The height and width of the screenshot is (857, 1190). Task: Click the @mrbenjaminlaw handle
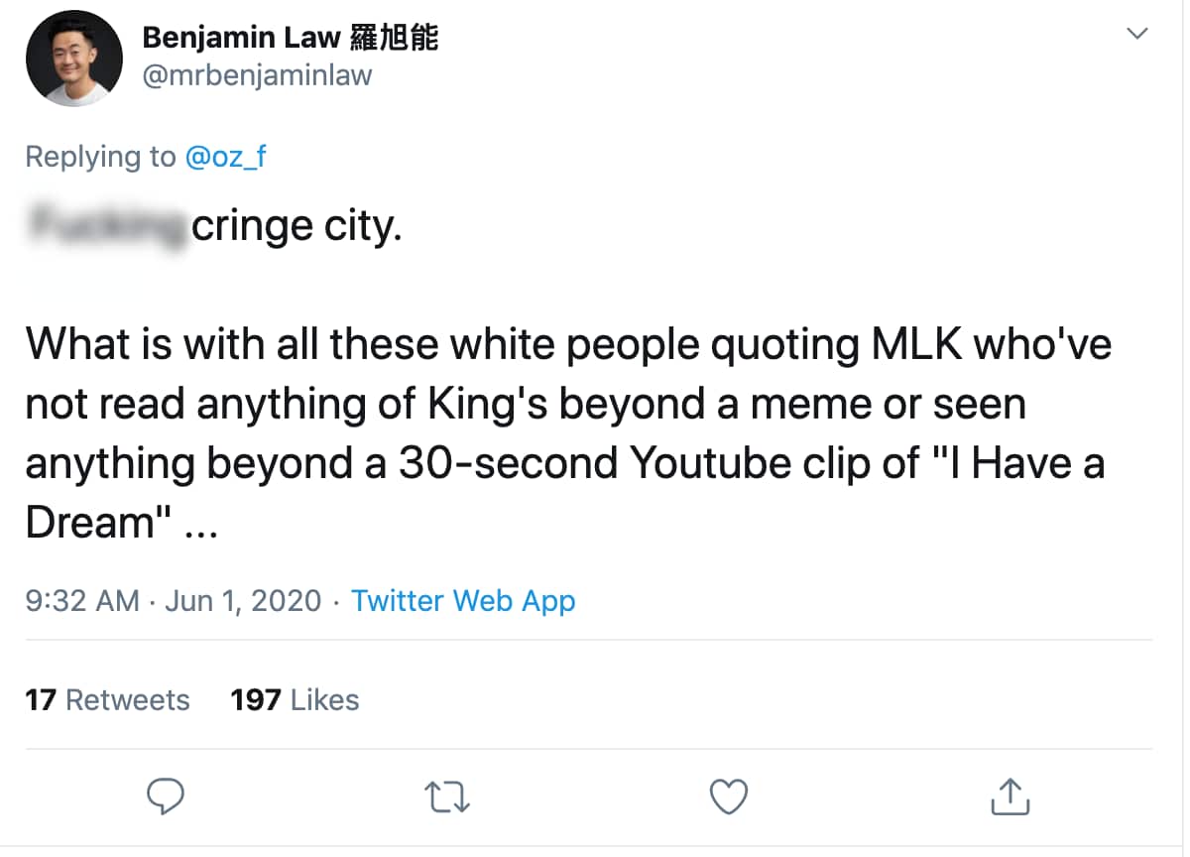[260, 74]
